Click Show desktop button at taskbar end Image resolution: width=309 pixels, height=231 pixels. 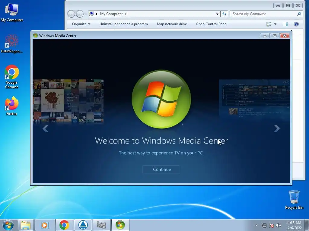(x=307, y=225)
